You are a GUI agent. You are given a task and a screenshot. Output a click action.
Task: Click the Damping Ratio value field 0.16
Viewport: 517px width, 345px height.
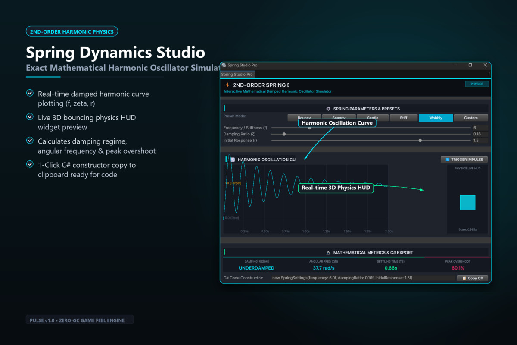pyautogui.click(x=480, y=134)
